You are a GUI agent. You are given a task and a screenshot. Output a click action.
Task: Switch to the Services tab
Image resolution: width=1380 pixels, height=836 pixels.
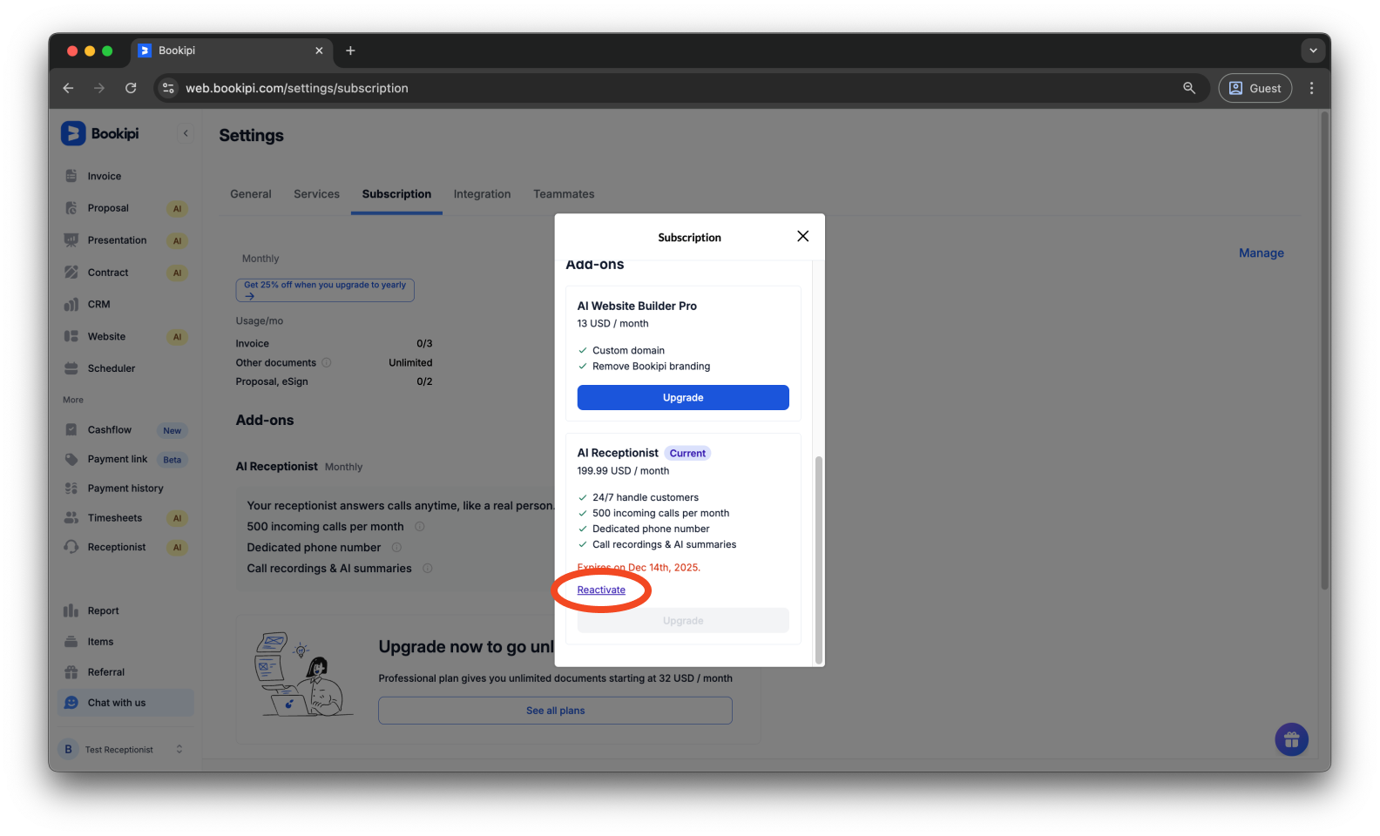click(x=316, y=194)
